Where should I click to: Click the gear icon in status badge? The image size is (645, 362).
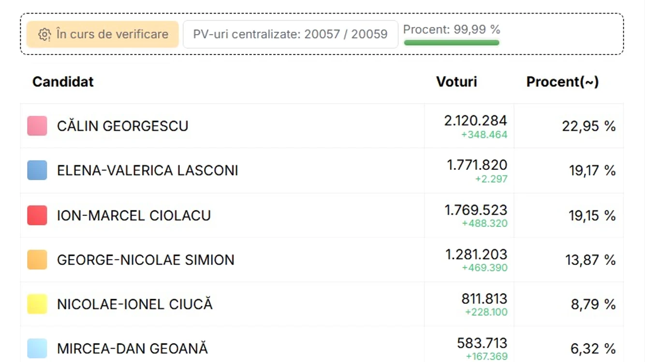click(44, 34)
